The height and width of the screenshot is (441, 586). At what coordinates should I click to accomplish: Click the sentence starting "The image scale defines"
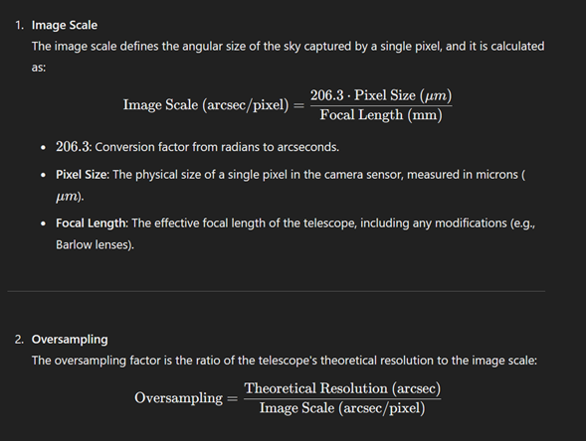288,57
